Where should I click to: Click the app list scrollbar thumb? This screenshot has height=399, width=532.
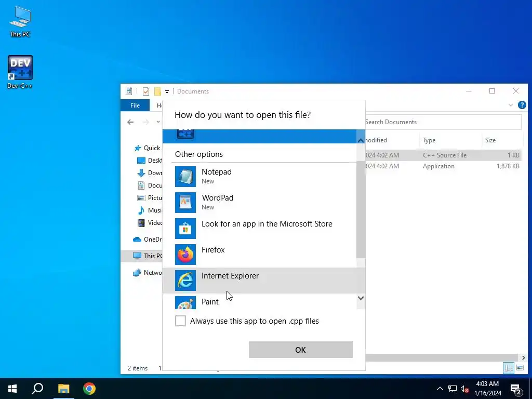pyautogui.click(x=361, y=210)
